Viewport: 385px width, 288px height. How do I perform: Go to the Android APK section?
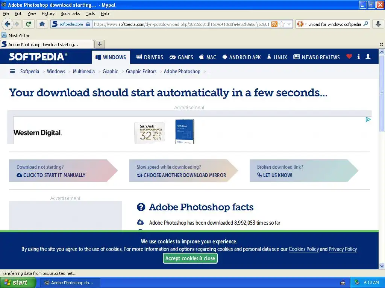point(241,57)
